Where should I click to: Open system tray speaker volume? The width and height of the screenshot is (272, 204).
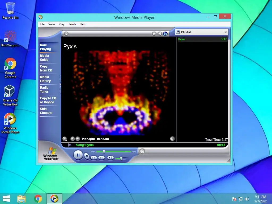pyautogui.click(x=247, y=199)
